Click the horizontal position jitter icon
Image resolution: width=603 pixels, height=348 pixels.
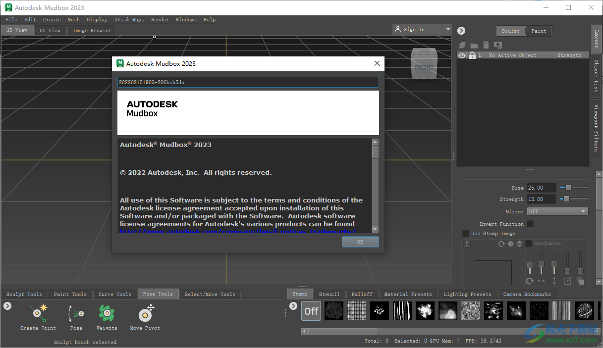tap(541, 281)
